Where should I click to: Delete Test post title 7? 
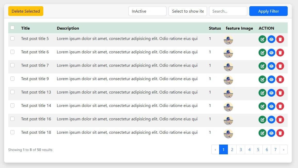click(280, 66)
